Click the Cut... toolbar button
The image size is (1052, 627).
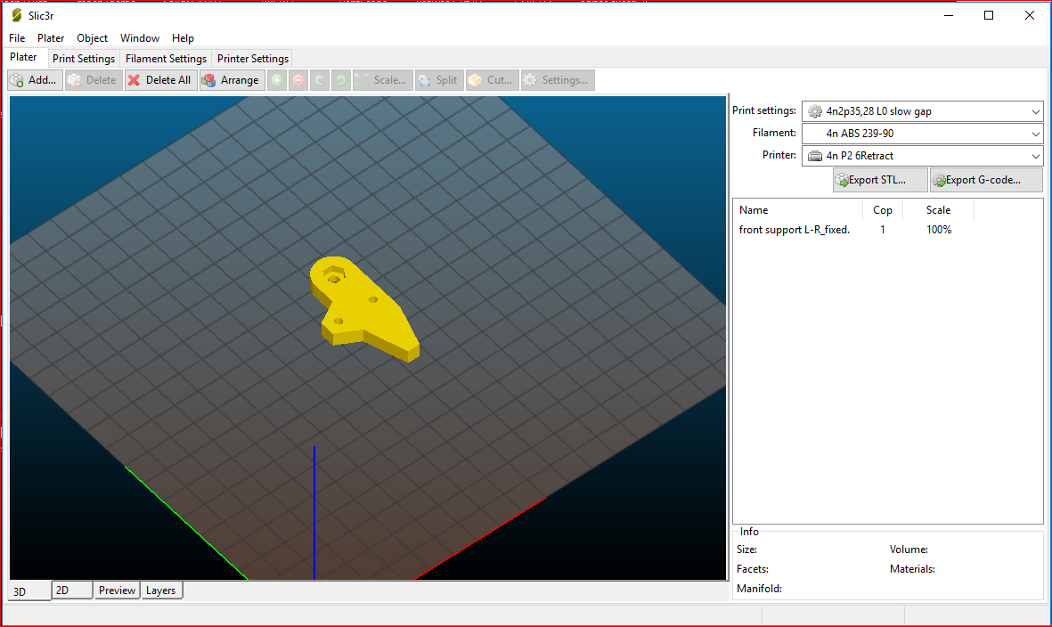tap(491, 80)
